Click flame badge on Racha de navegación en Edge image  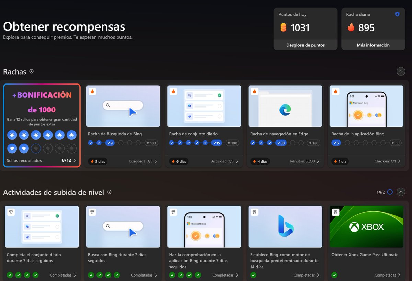coord(254,91)
